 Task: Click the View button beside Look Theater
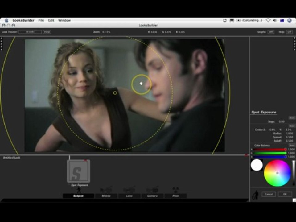[x=47, y=32]
